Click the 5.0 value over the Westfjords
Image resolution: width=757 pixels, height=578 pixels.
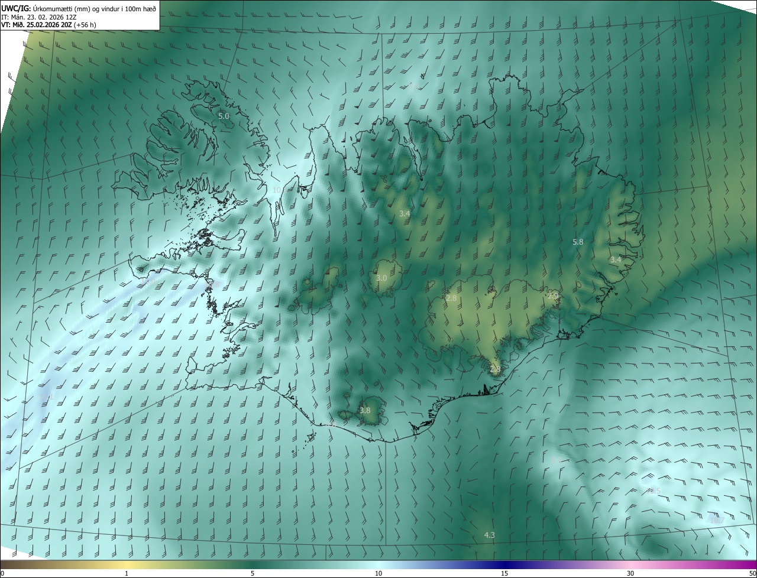pos(224,116)
